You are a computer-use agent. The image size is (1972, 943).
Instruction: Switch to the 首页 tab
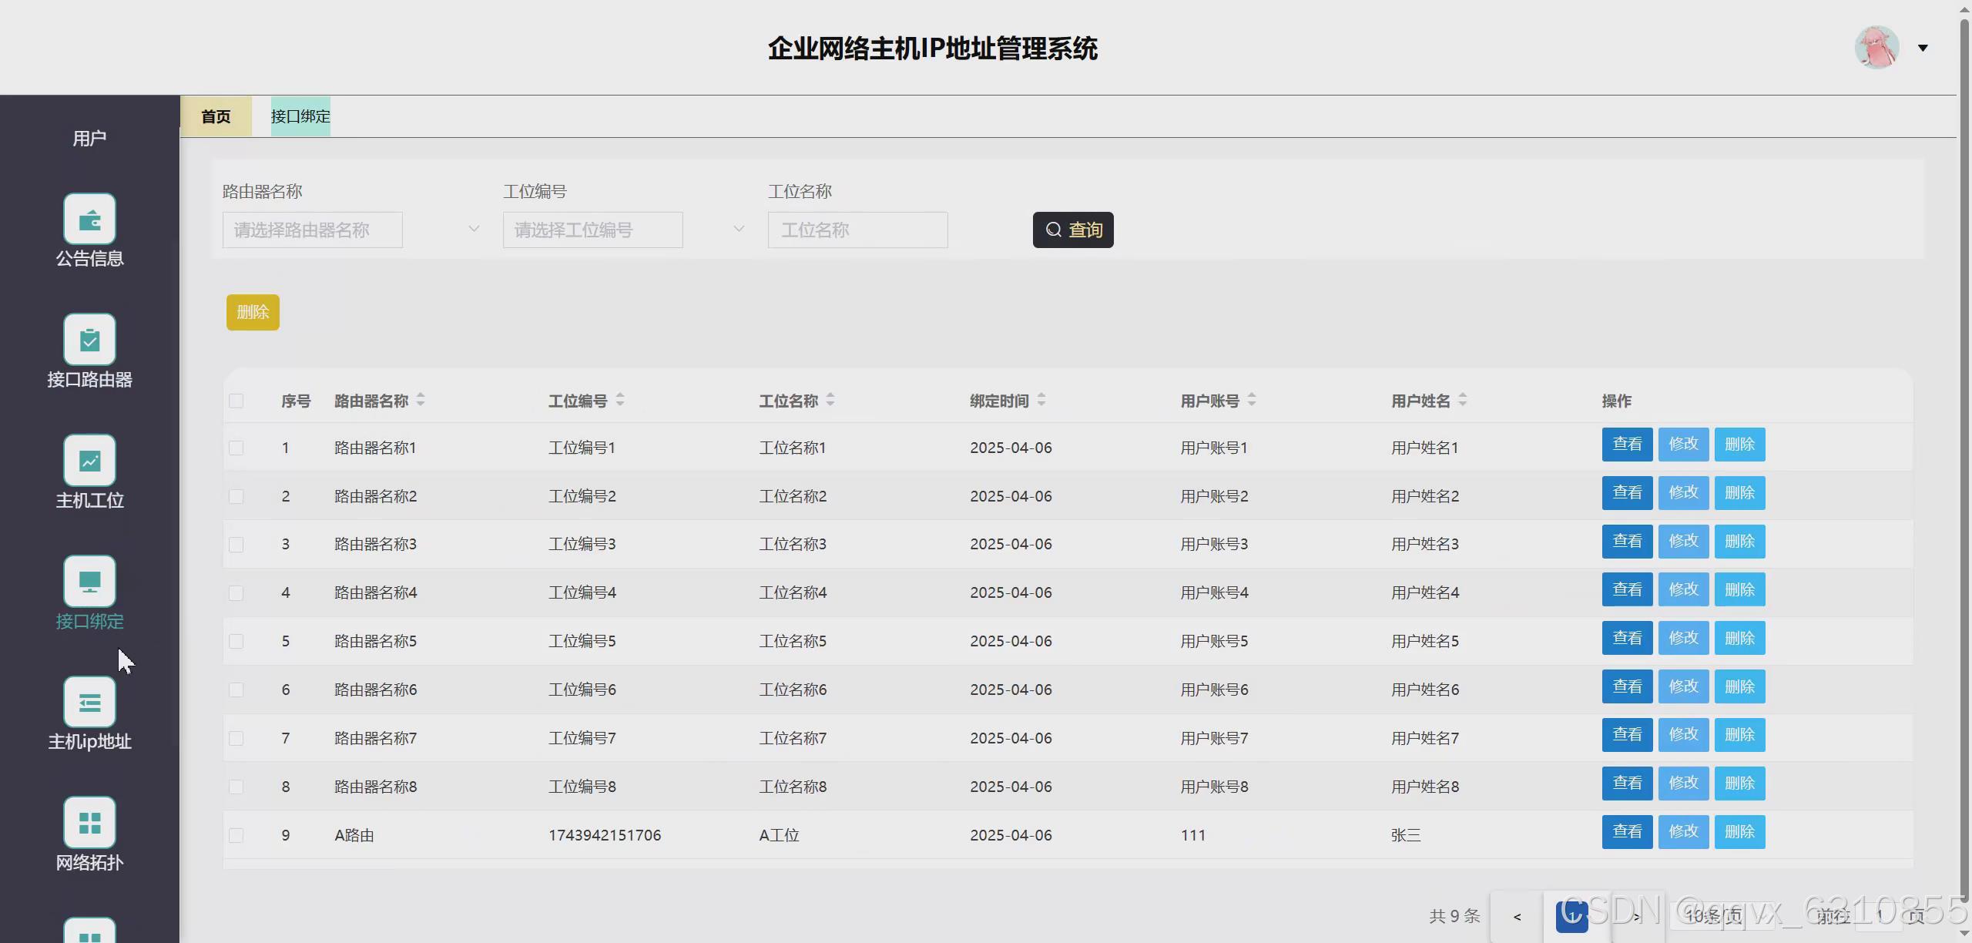pyautogui.click(x=216, y=116)
